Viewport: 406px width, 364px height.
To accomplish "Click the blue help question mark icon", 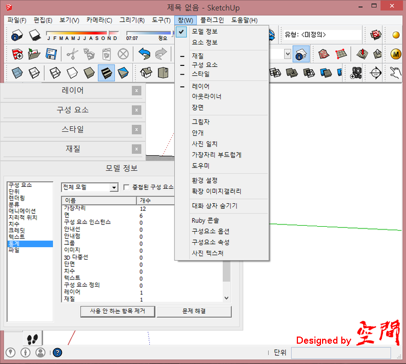I will tap(58, 352).
